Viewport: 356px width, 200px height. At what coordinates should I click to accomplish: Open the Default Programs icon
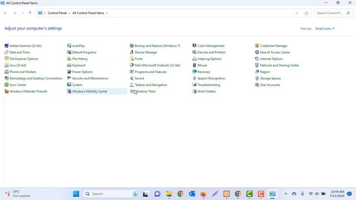click(69, 52)
